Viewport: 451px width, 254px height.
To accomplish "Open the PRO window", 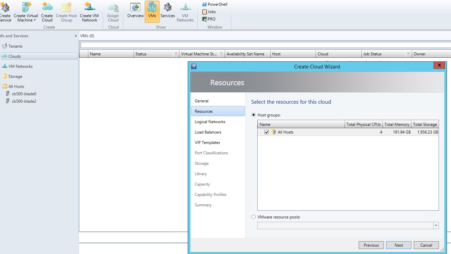I will (209, 19).
